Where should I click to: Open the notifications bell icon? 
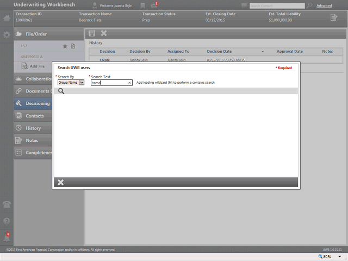(x=7, y=237)
